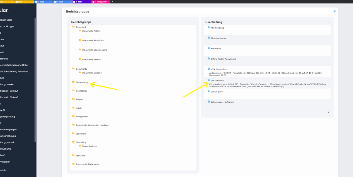Expand the Dokumente folder node
The width and height of the screenshot is (353, 177).
(x=73, y=69)
